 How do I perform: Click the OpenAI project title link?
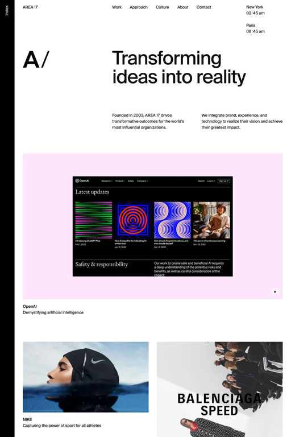tap(30, 306)
